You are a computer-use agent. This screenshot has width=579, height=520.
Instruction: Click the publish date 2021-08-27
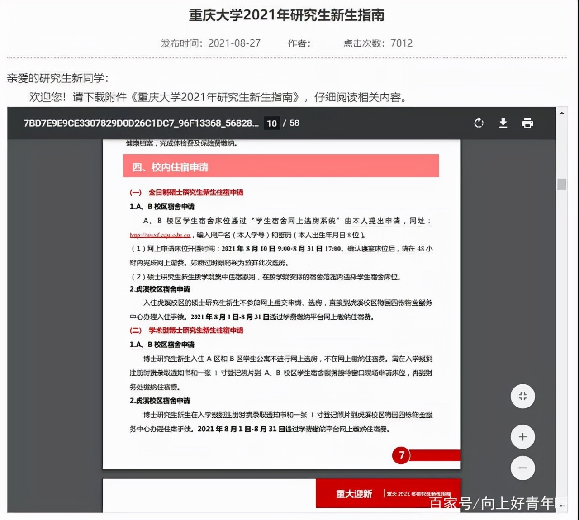pyautogui.click(x=235, y=43)
